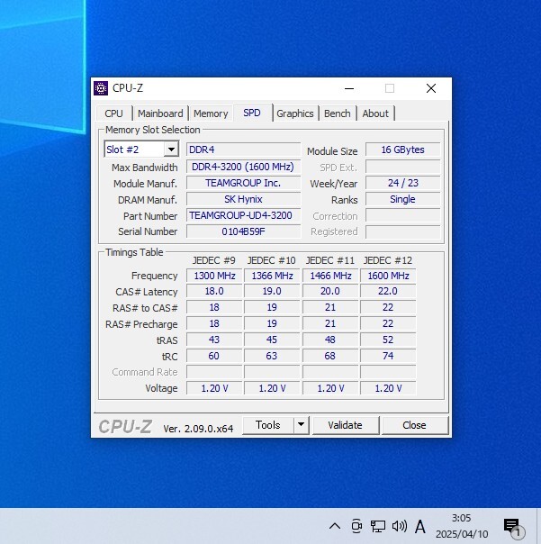Screen dimensions: 541x544
Task: Click the Voltage 1.20 V under JEDEC #12
Action: (388, 388)
